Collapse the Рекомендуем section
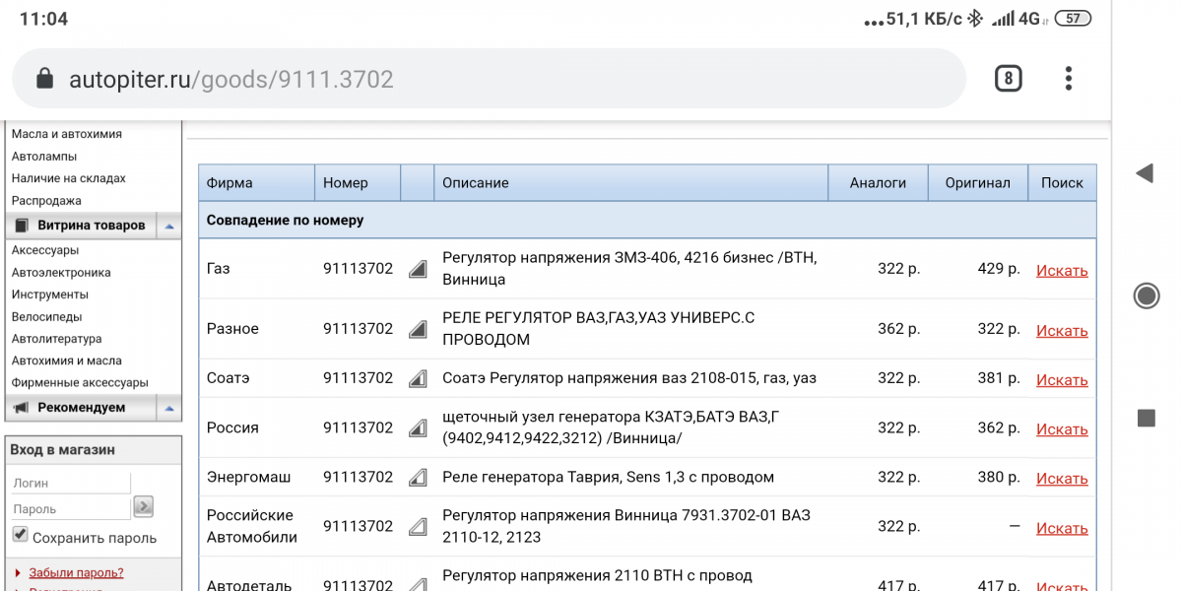 pos(169,408)
